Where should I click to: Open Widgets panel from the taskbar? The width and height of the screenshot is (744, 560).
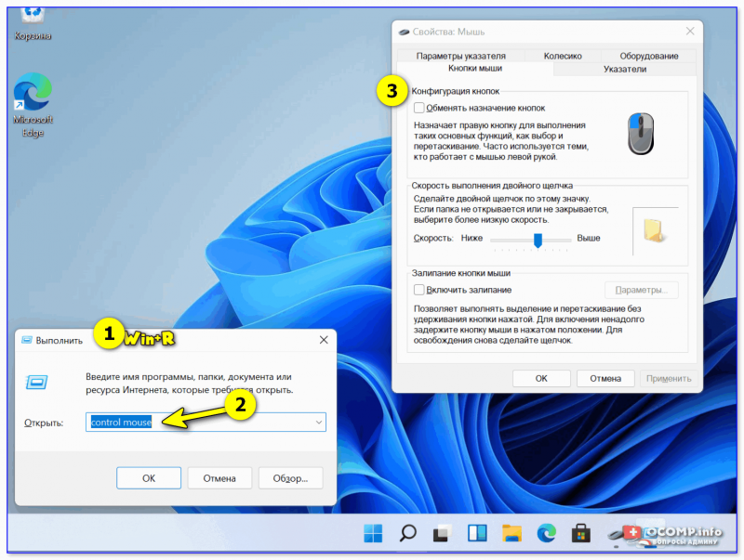[477, 534]
